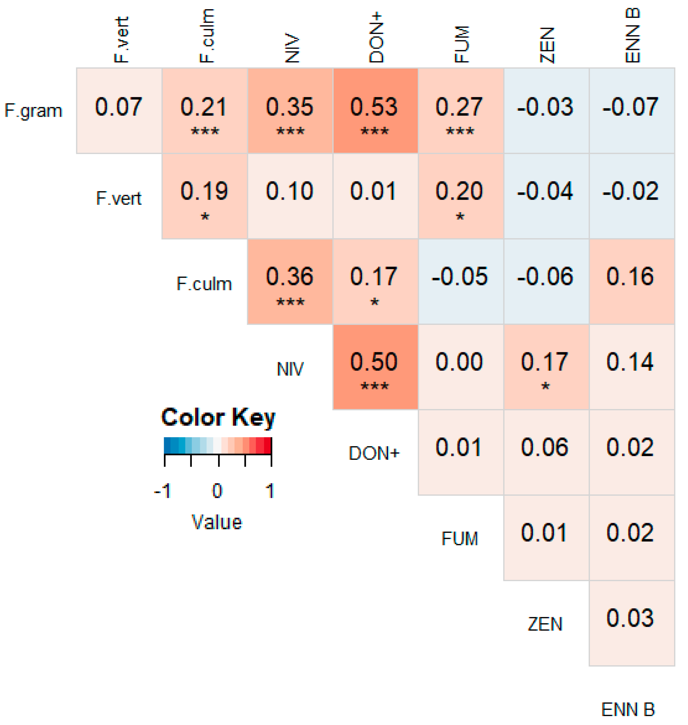Screen dimensions: 688x725
Task: Click the 0.27 F.gram versus FUM cell
Action: point(461,110)
